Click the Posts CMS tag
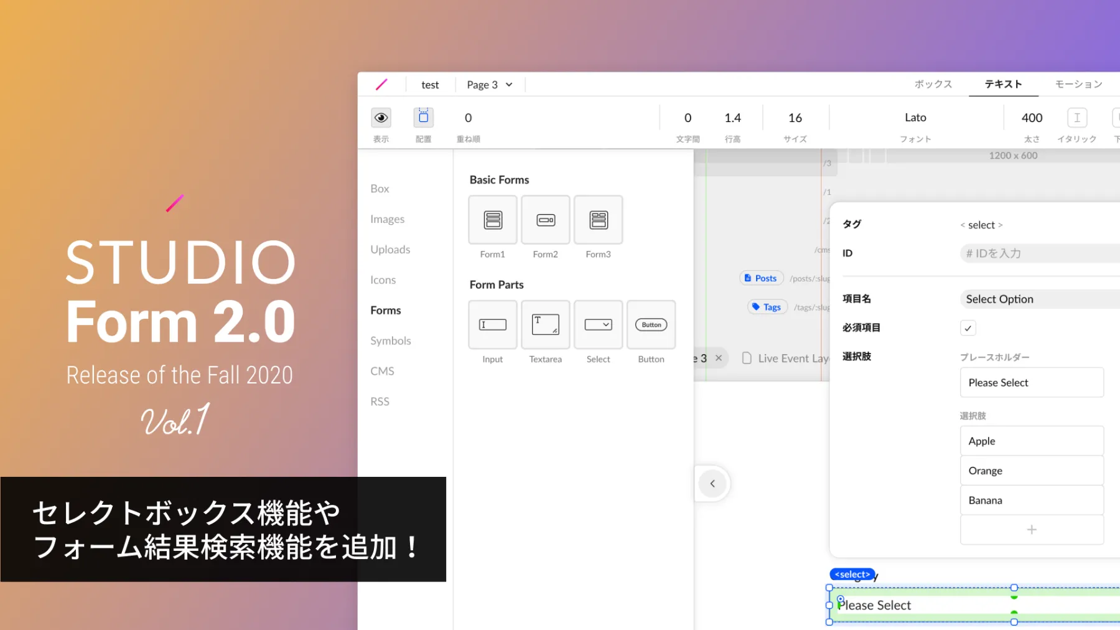Screen dimensions: 1120x630 point(761,278)
